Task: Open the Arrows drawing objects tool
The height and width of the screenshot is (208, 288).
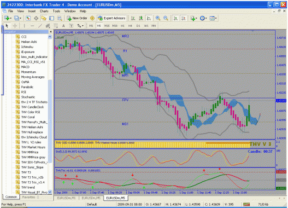Action: (x=79, y=26)
